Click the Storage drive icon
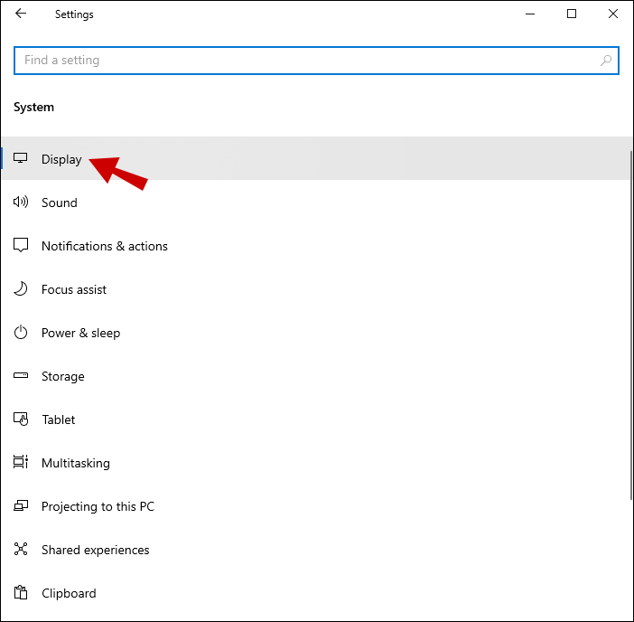Screen dimensions: 634x622 click(21, 376)
